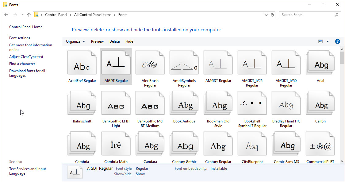Screen dimensions: 345x182
Task: Select the Cambria font family icon
Action: point(82,144)
